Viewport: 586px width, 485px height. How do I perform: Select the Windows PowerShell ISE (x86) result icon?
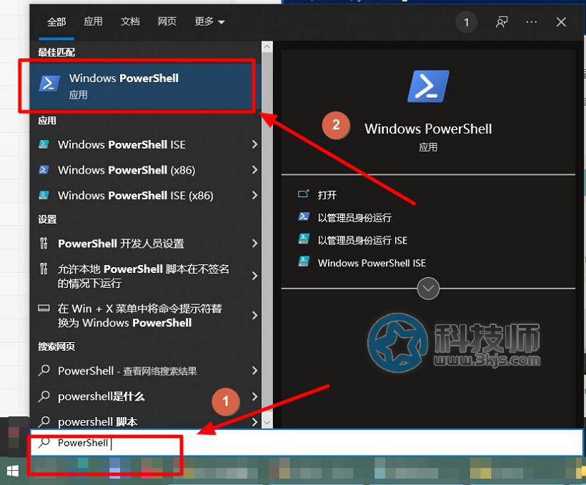[44, 195]
